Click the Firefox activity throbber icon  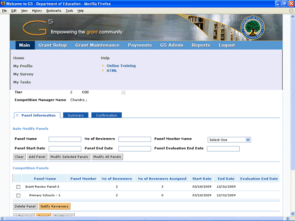(291, 10)
